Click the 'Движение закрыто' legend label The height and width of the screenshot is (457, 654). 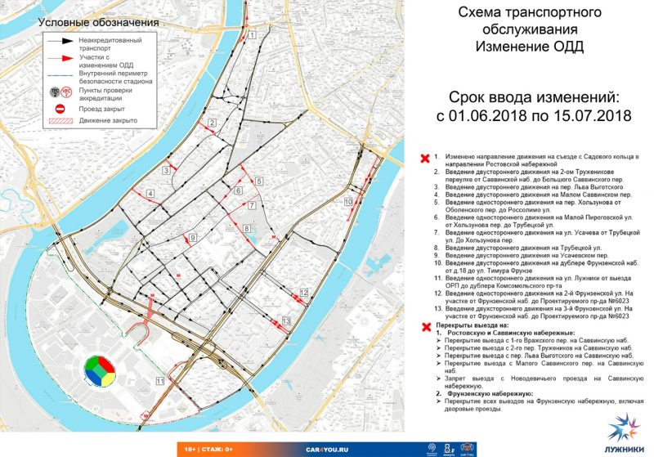point(108,120)
